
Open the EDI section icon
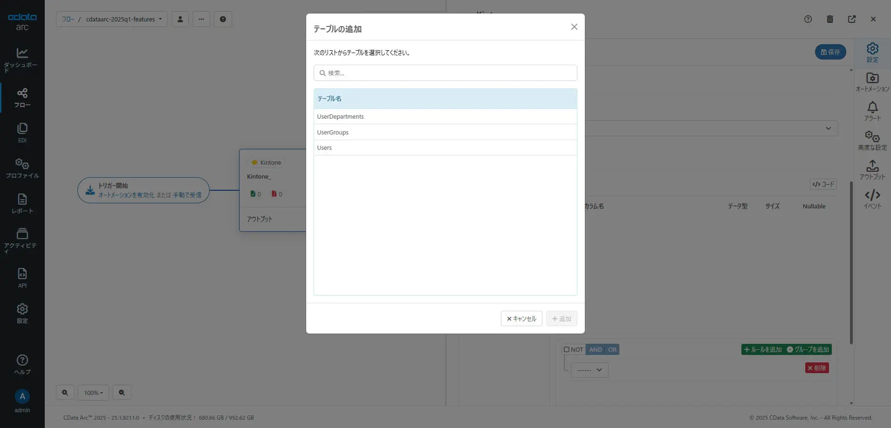pos(22,133)
